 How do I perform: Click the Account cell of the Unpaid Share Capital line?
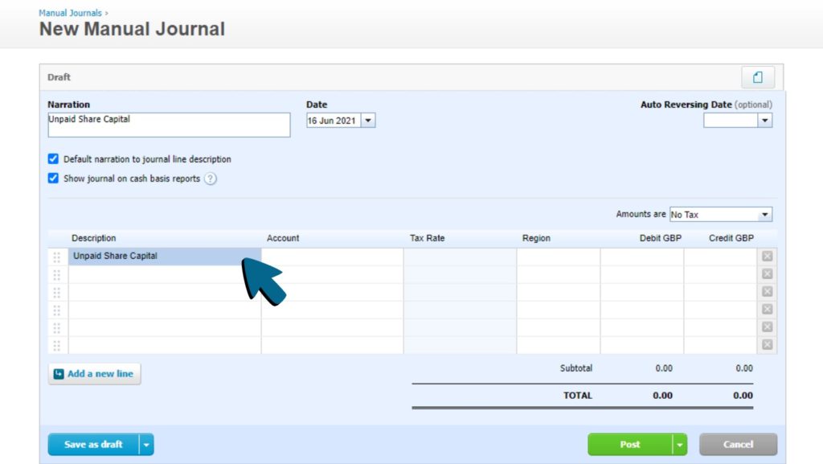click(x=332, y=257)
